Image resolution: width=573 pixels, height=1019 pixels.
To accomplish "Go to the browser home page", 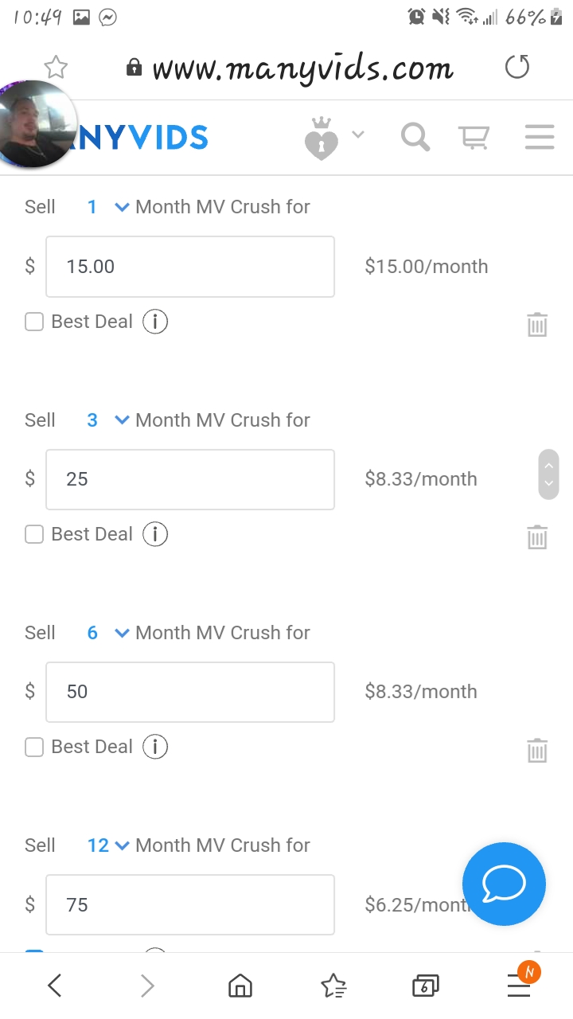I will click(x=240, y=986).
